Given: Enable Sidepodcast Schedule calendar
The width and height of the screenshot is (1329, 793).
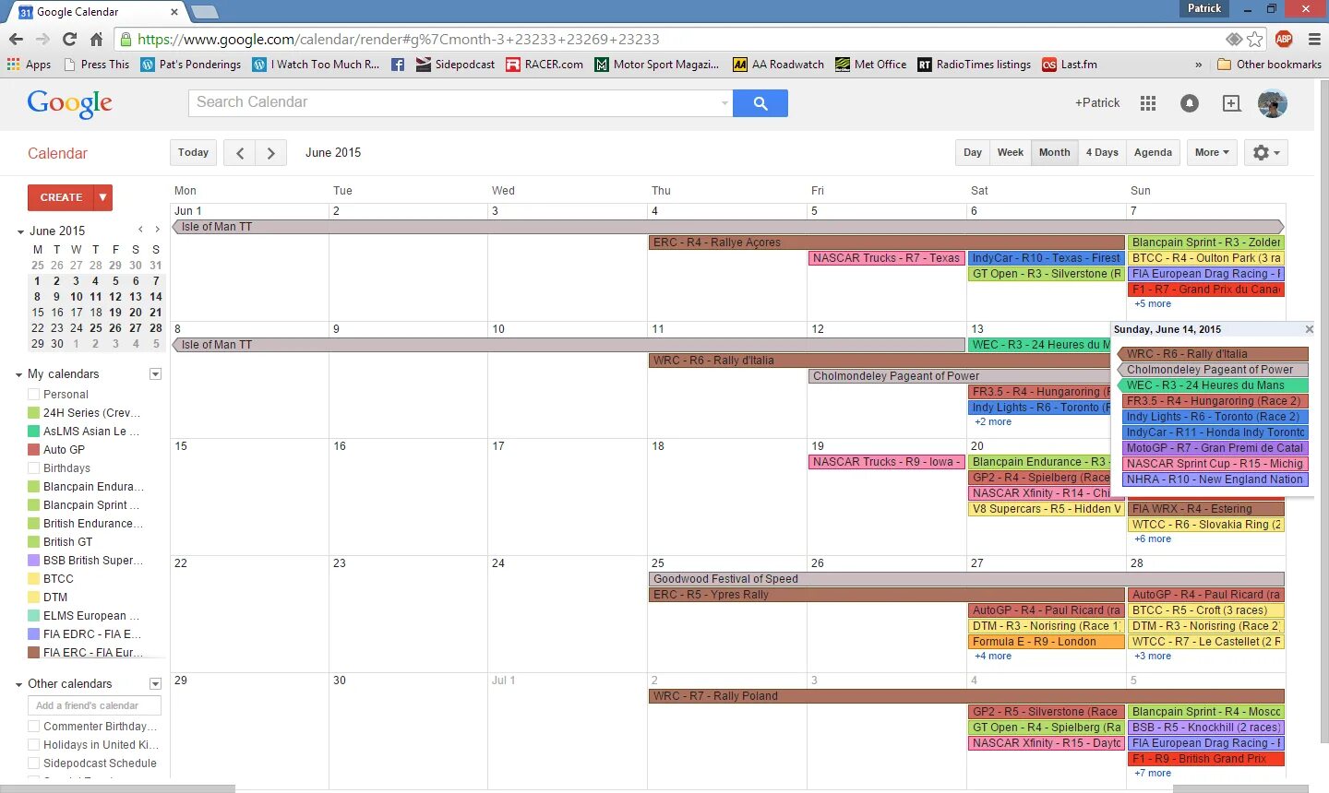Looking at the screenshot, I should (34, 763).
